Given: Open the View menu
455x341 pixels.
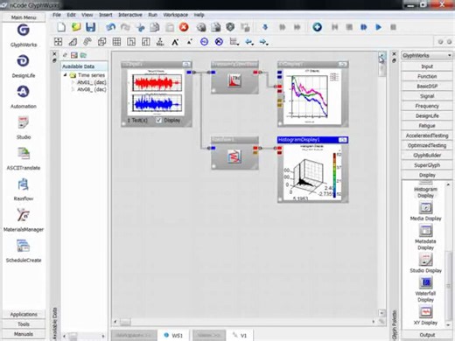Looking at the screenshot, I should 87,15.
